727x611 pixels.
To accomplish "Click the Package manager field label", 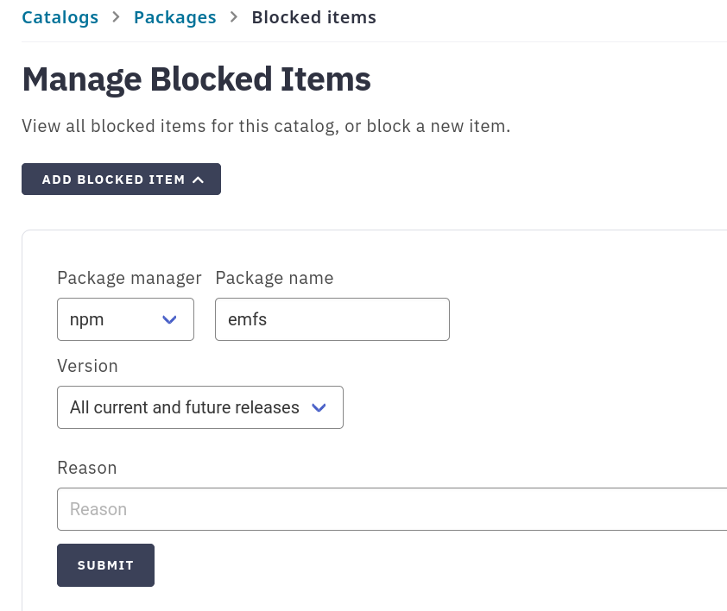I will (x=129, y=278).
